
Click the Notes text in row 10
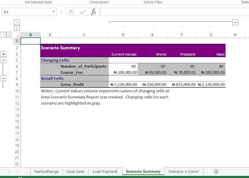(105, 91)
